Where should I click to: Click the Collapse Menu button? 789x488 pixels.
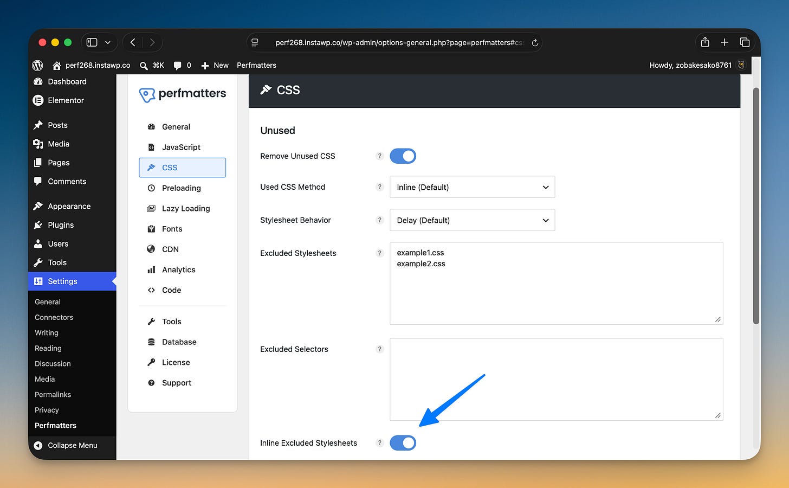[72, 445]
